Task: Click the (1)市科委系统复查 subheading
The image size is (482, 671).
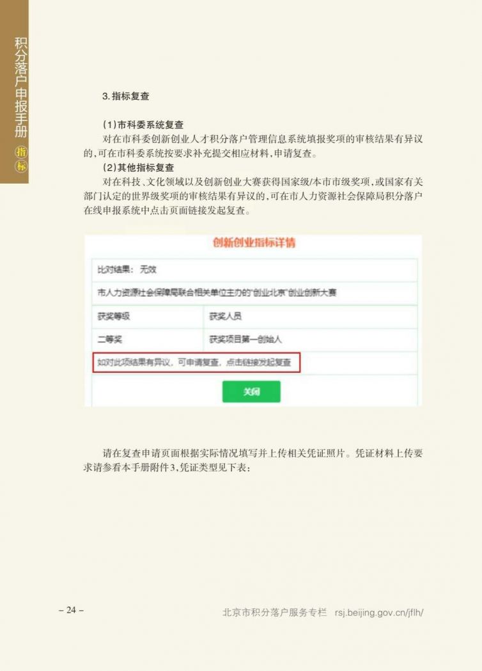Action: [x=143, y=125]
